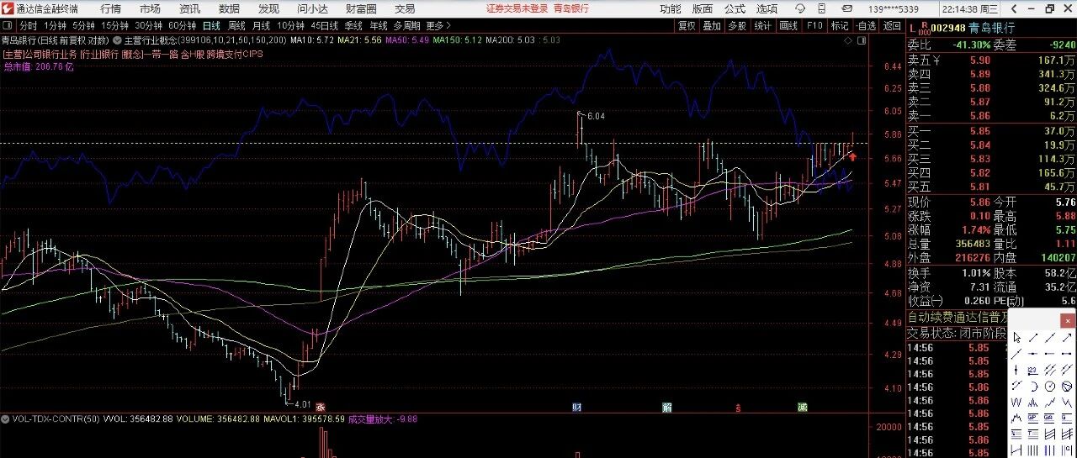Select the MA10: 5.72 indicator label

(311, 40)
